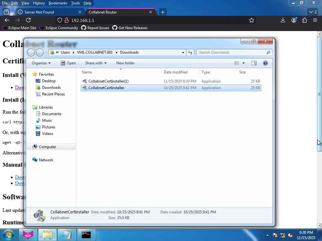Click the change view icon in Explorer

236,63
